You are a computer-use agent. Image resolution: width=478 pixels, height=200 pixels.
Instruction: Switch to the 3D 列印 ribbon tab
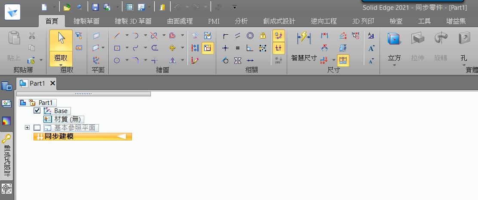363,21
